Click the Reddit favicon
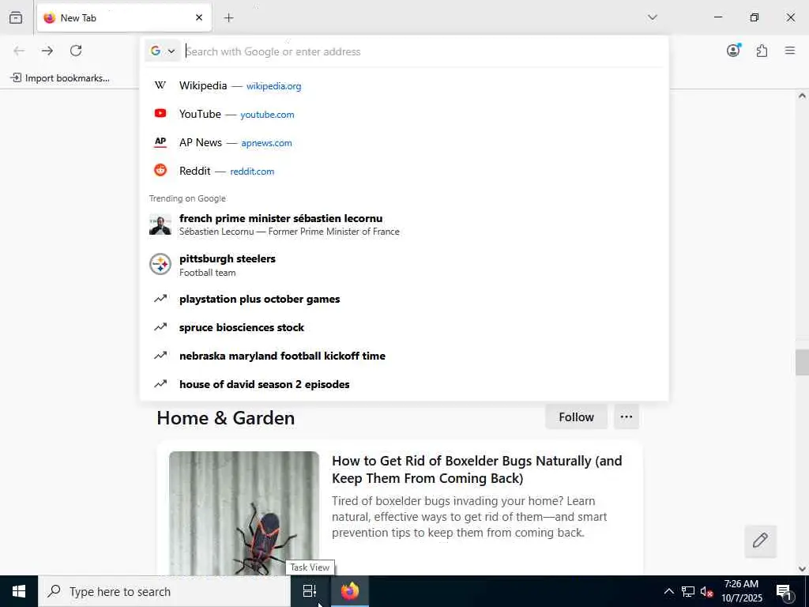 (160, 170)
